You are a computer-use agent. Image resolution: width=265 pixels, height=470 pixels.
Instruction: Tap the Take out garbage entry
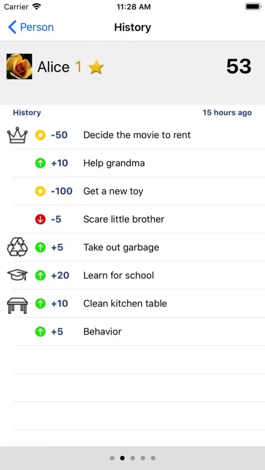(132, 247)
